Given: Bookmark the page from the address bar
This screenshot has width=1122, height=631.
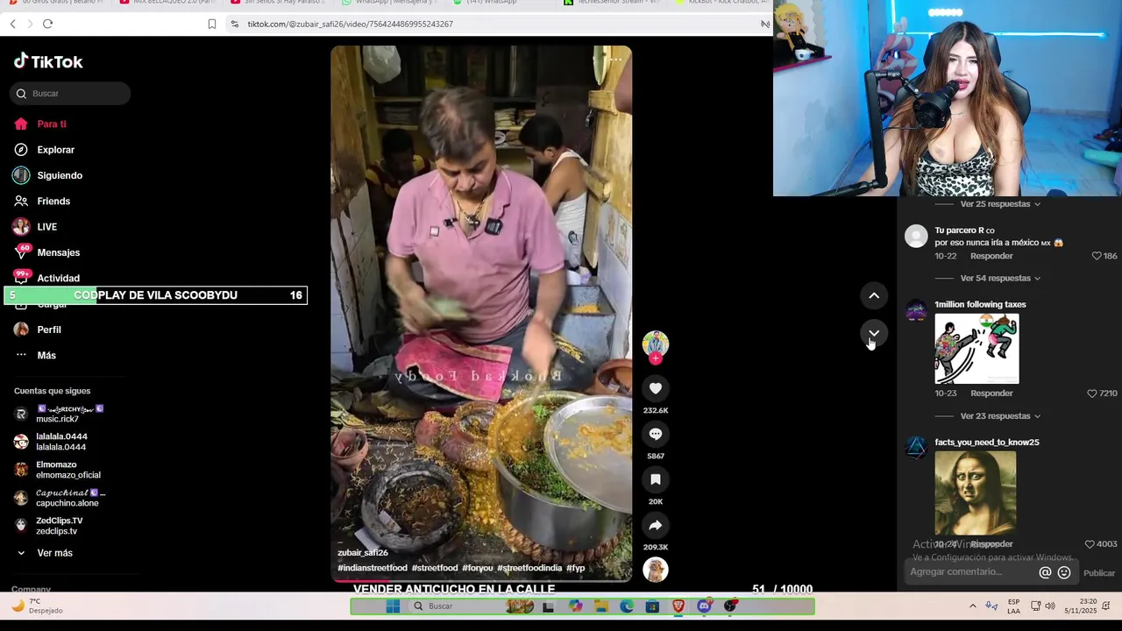Looking at the screenshot, I should coord(212,24).
